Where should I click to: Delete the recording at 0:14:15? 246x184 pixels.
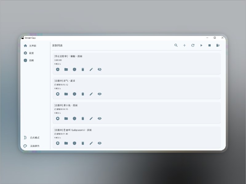(x=83, y=118)
